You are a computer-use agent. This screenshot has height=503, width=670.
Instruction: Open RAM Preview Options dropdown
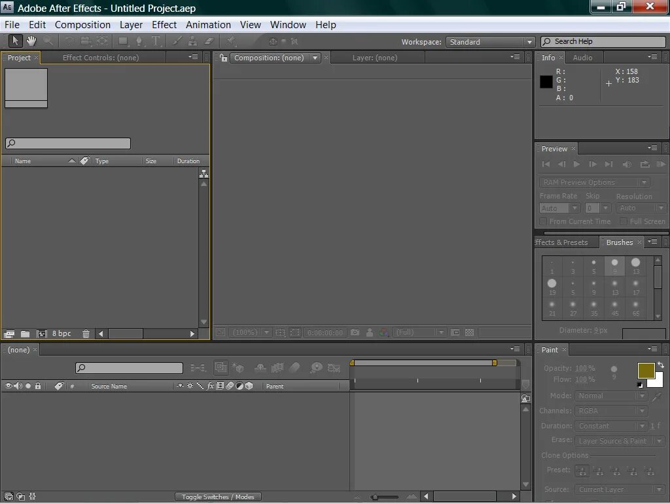pyautogui.click(x=594, y=182)
